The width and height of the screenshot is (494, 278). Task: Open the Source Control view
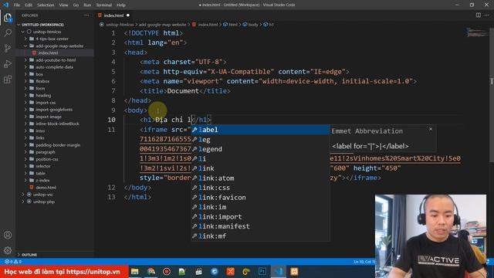coord(8,48)
